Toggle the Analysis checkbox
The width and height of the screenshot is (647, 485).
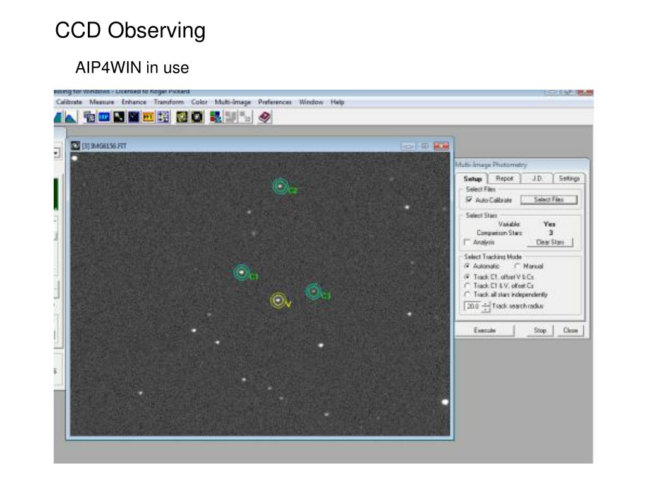(x=467, y=242)
